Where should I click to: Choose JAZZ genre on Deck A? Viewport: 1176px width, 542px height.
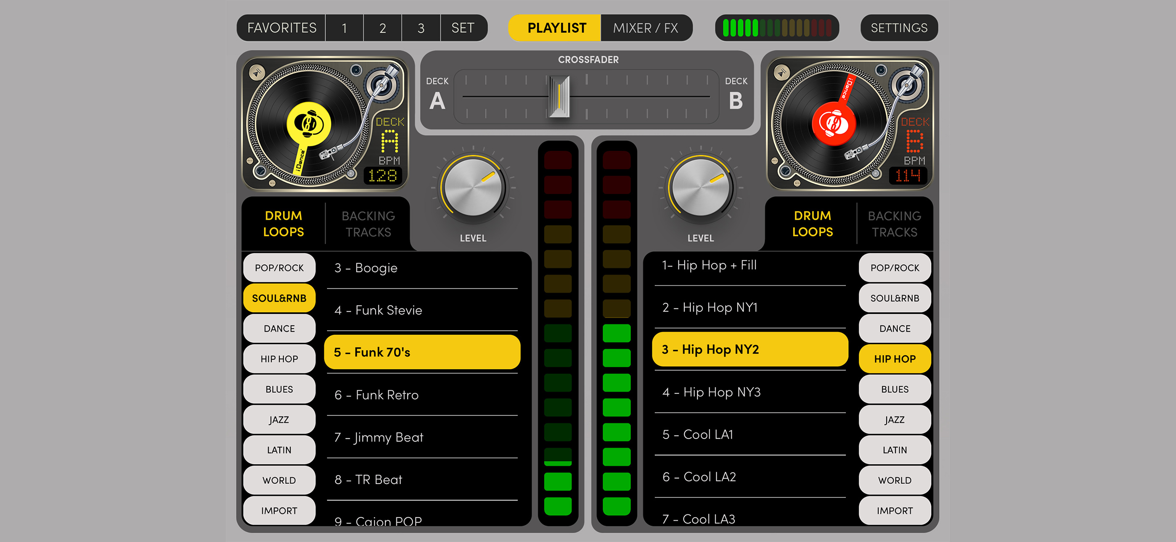279,419
